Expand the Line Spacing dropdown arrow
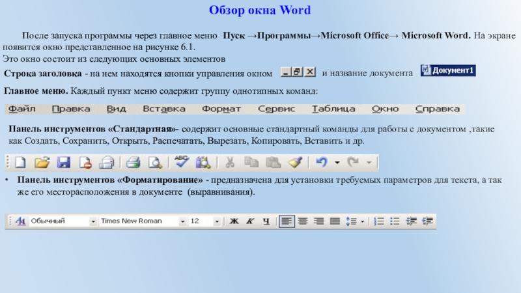This screenshot has width=521, height=293. pyautogui.click(x=363, y=221)
